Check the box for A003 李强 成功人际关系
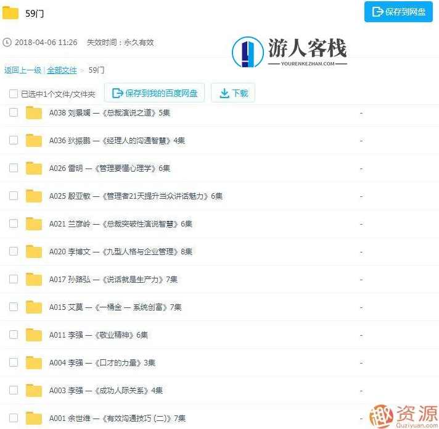Screen dimensions: 439x429 point(14,390)
